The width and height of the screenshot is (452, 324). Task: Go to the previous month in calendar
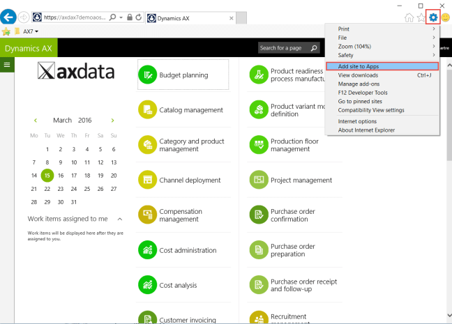pyautogui.click(x=34, y=120)
